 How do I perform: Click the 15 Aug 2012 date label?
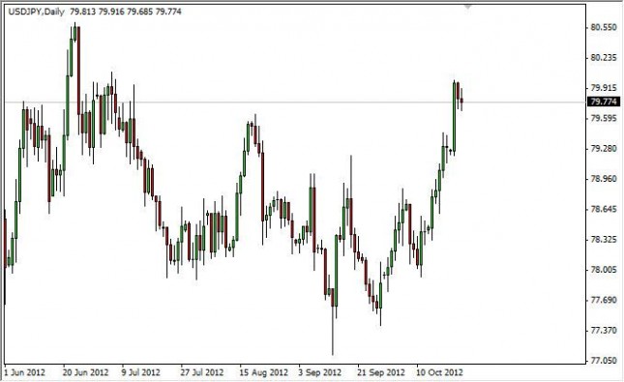pos(263,373)
